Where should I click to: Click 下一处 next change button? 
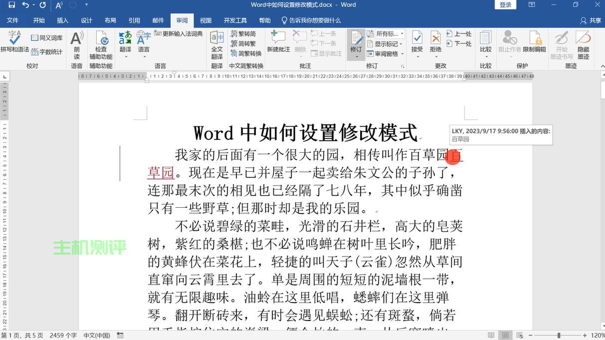coord(459,44)
